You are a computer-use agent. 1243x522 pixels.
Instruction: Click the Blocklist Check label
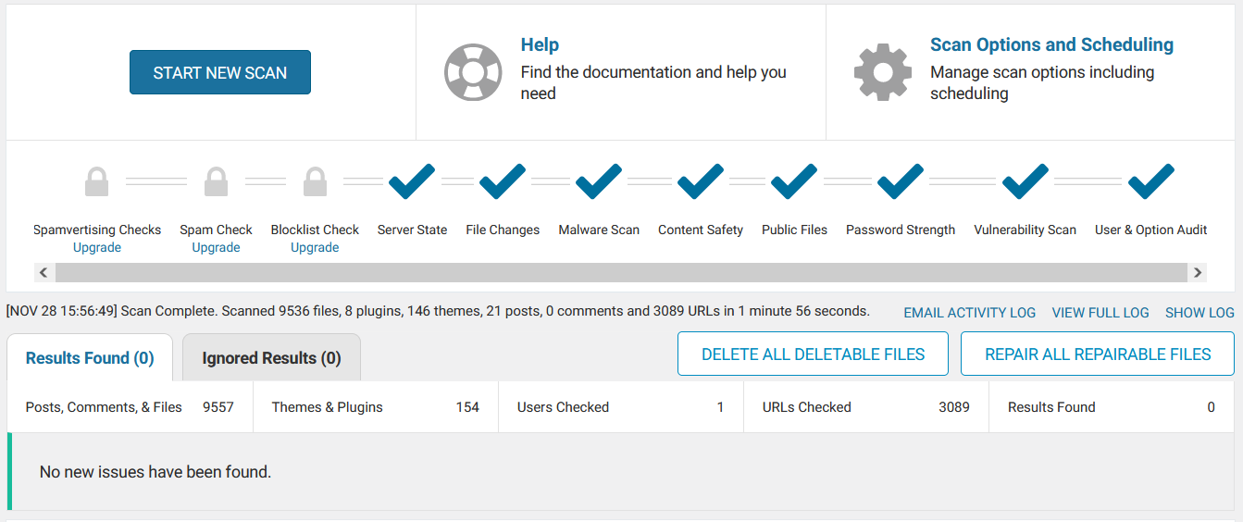pos(315,230)
